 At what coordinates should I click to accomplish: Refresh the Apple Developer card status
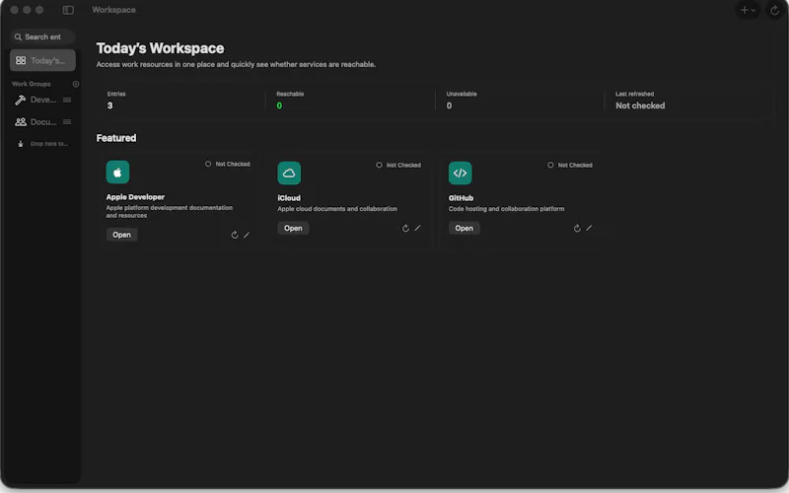tap(235, 235)
